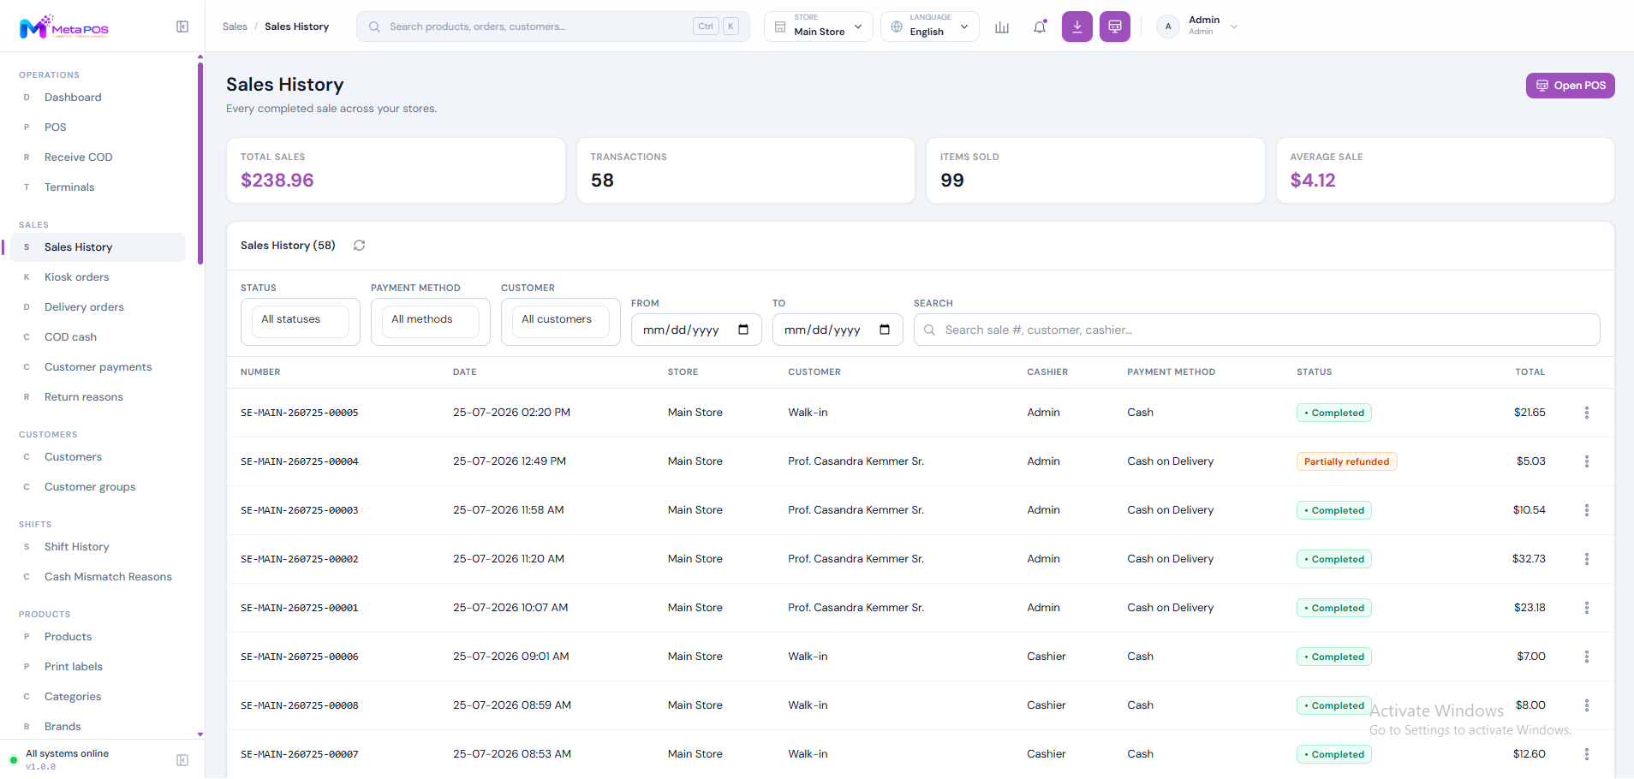Open Kiosk orders in the sidebar
Screen dimensions: 1634x779
[x=98, y=277]
